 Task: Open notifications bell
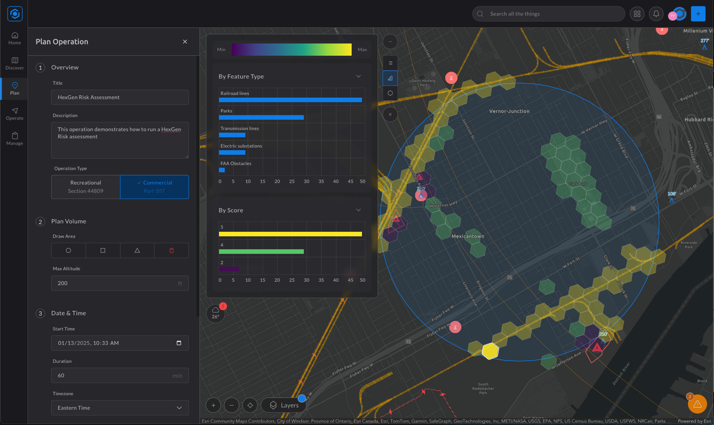[x=656, y=14]
